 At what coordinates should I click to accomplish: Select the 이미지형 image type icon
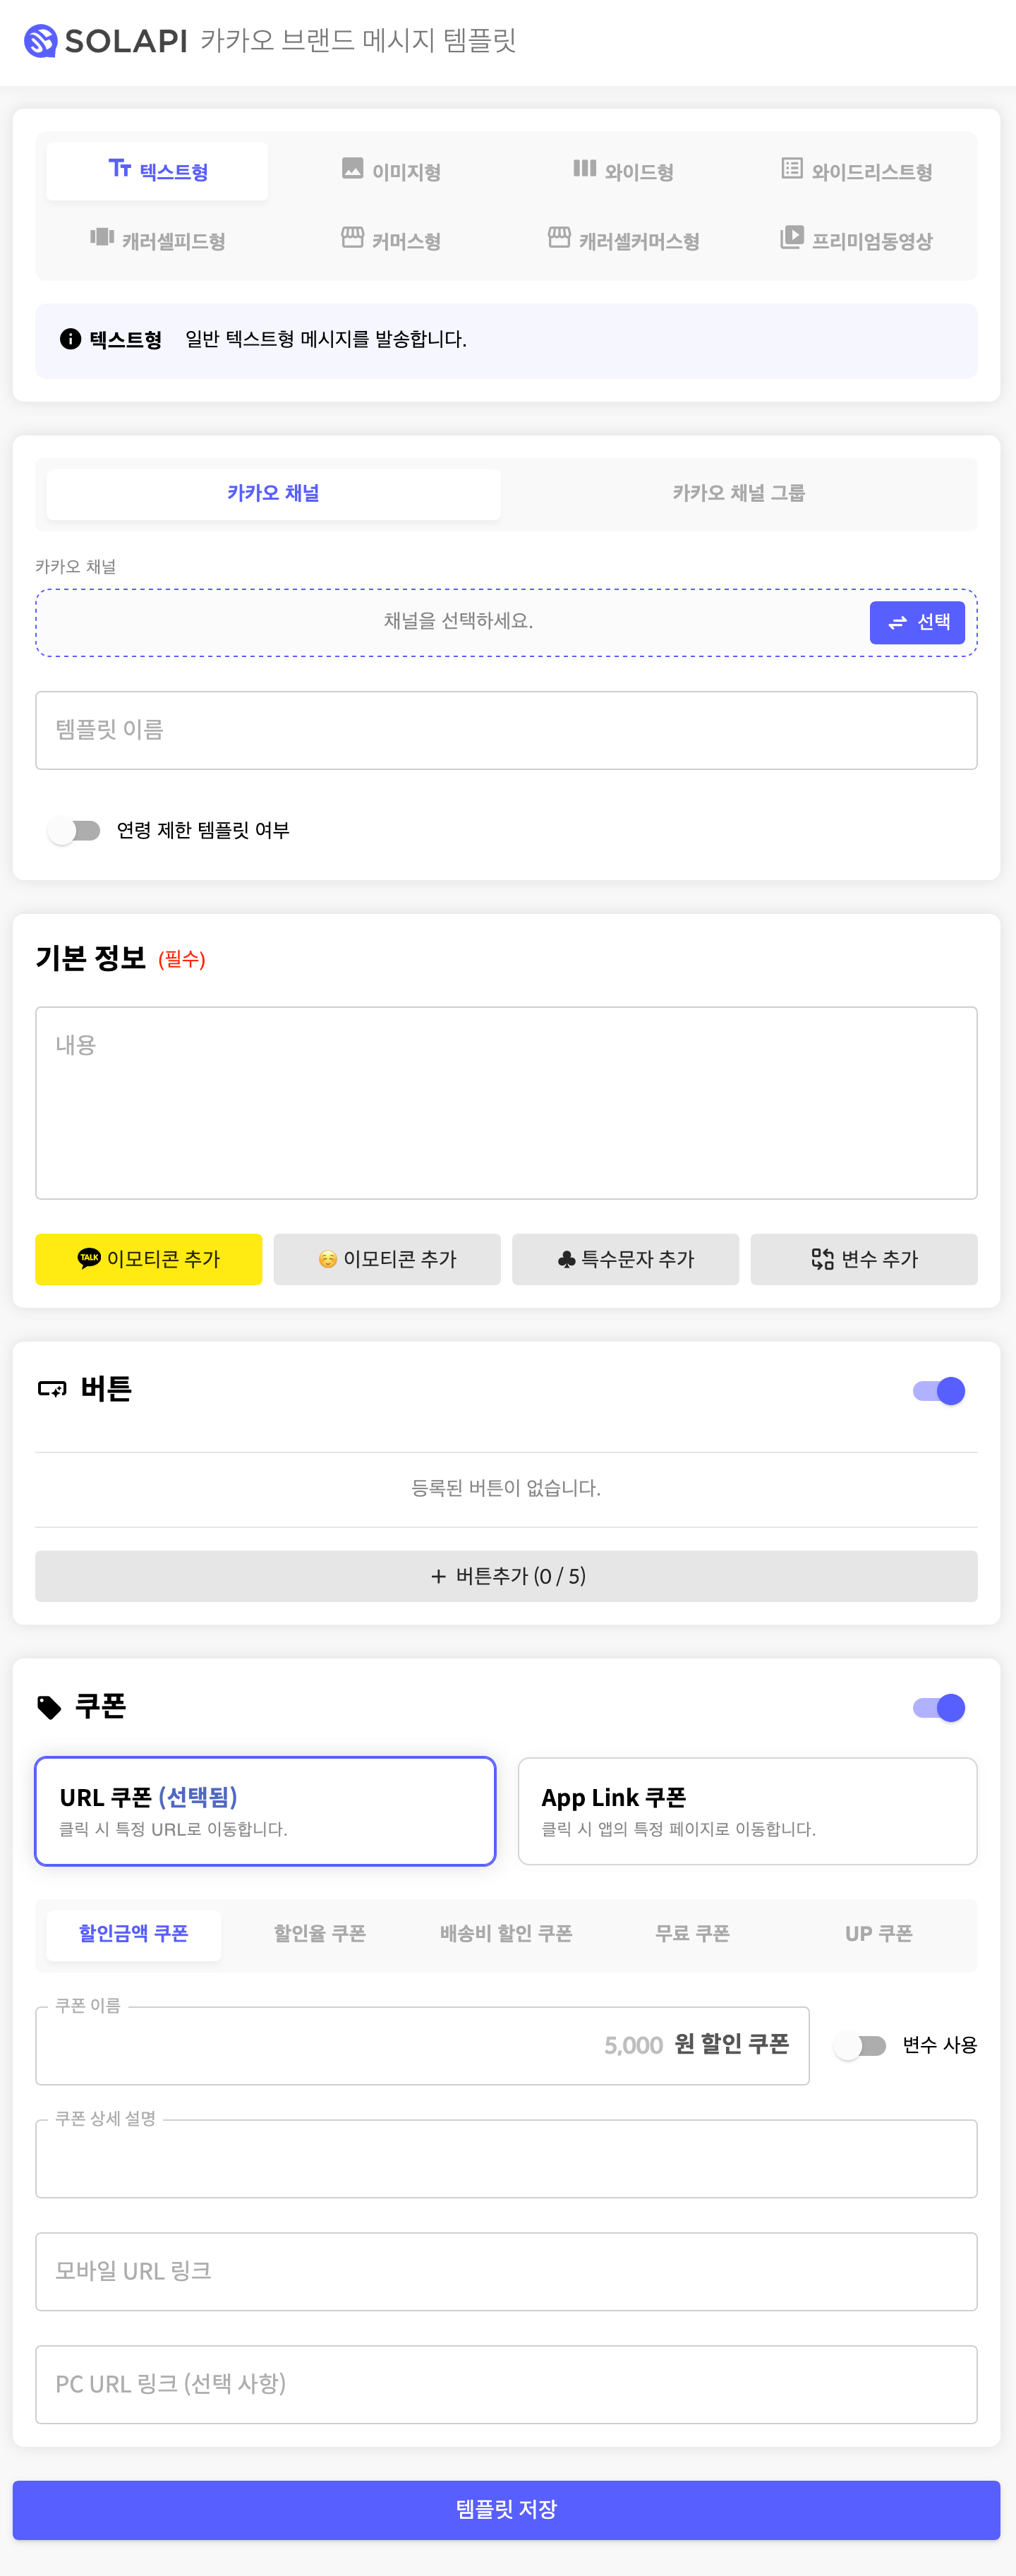[x=352, y=168]
